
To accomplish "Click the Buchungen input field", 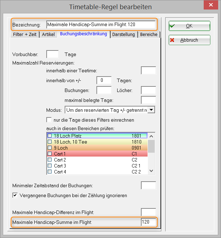I will click(104, 90).
